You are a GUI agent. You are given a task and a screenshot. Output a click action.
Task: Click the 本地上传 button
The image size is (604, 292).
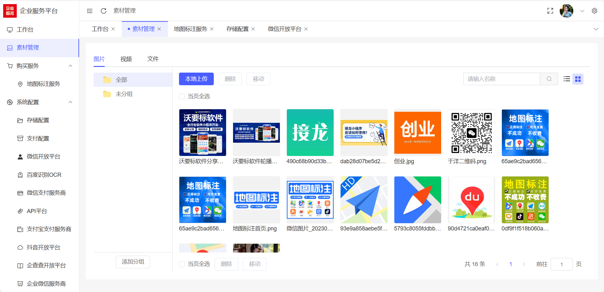tap(196, 79)
